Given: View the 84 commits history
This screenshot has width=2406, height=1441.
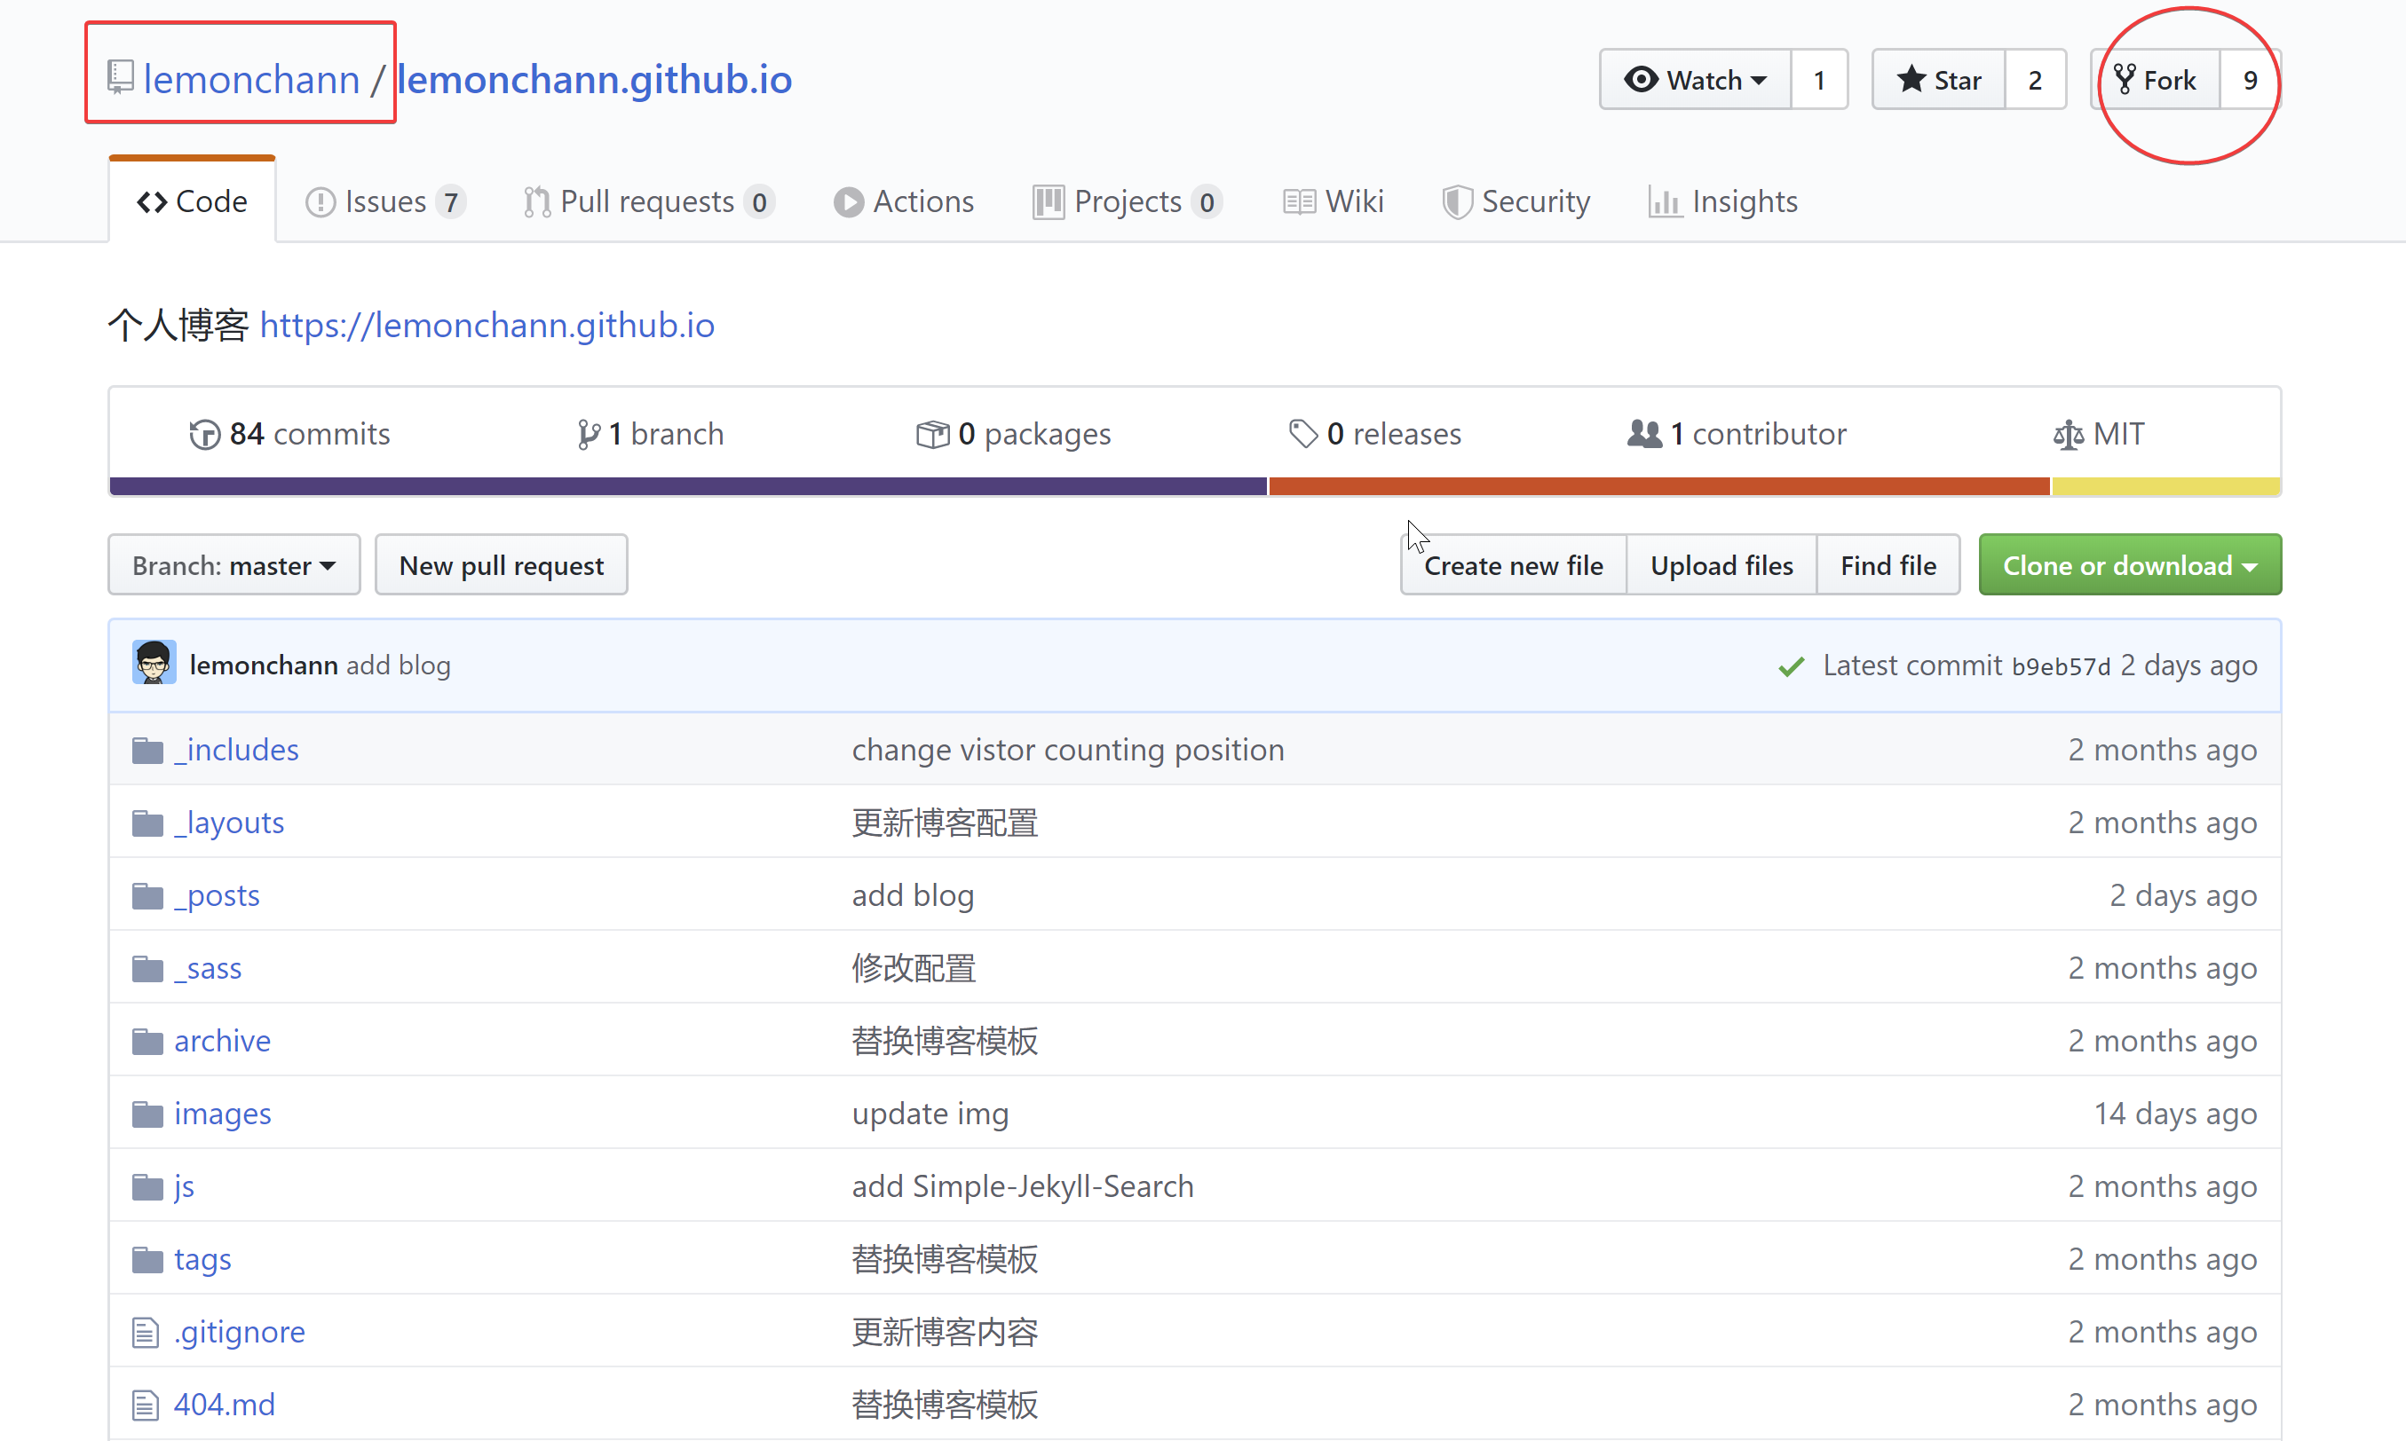Looking at the screenshot, I should 289,434.
